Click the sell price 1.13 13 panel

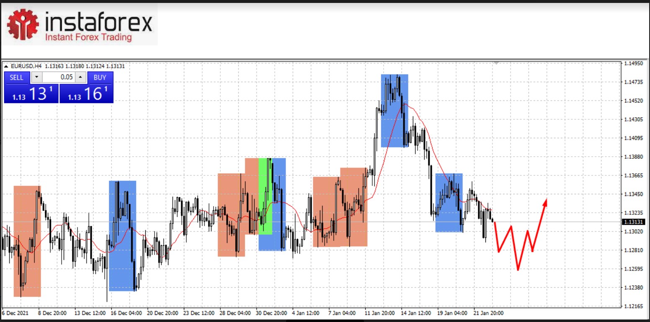tap(31, 93)
